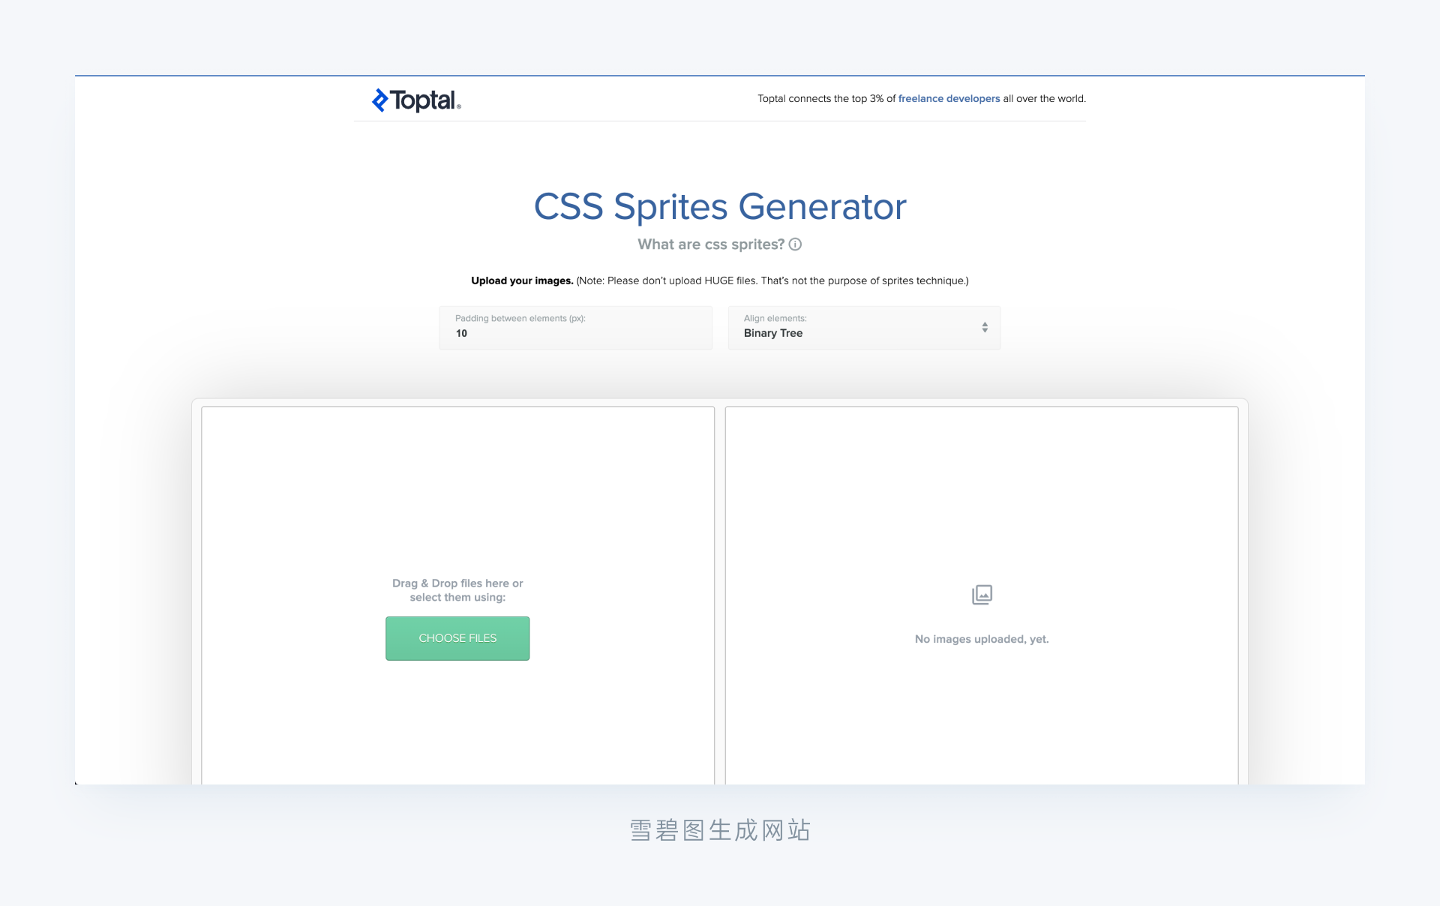Click the CHOOSE FILES button

(x=457, y=637)
